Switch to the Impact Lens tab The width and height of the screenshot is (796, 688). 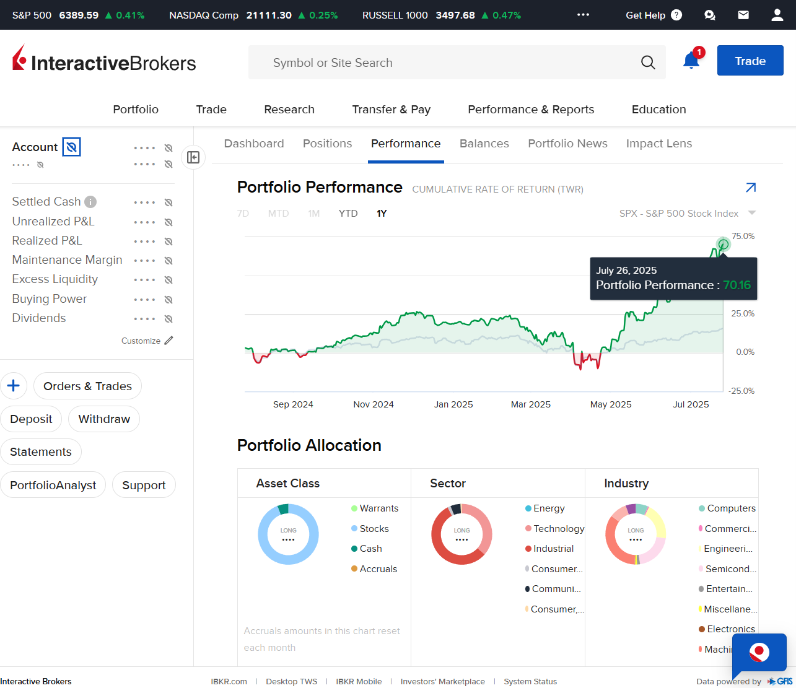[x=659, y=144]
